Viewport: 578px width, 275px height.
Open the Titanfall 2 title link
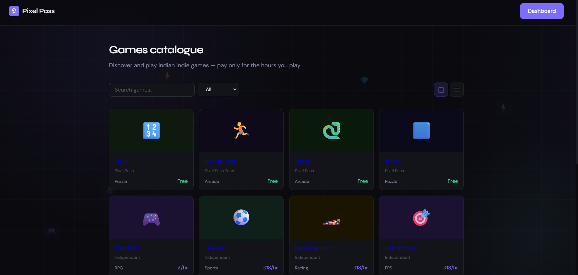(x=127, y=248)
